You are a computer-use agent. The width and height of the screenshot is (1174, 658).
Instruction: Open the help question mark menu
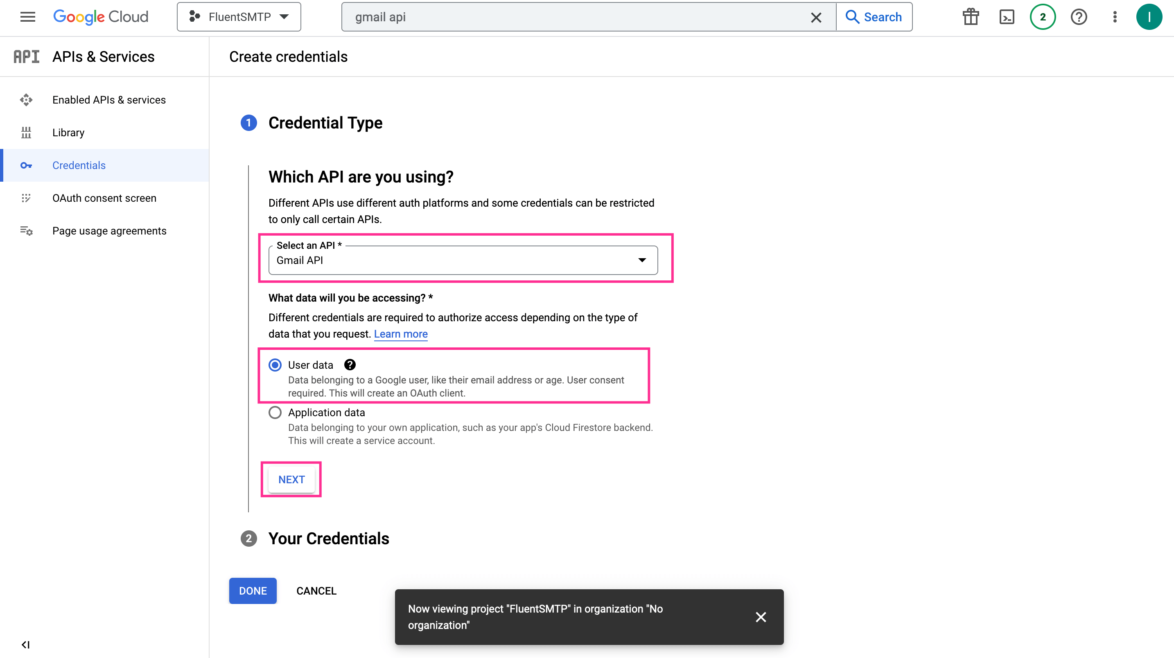(1079, 17)
